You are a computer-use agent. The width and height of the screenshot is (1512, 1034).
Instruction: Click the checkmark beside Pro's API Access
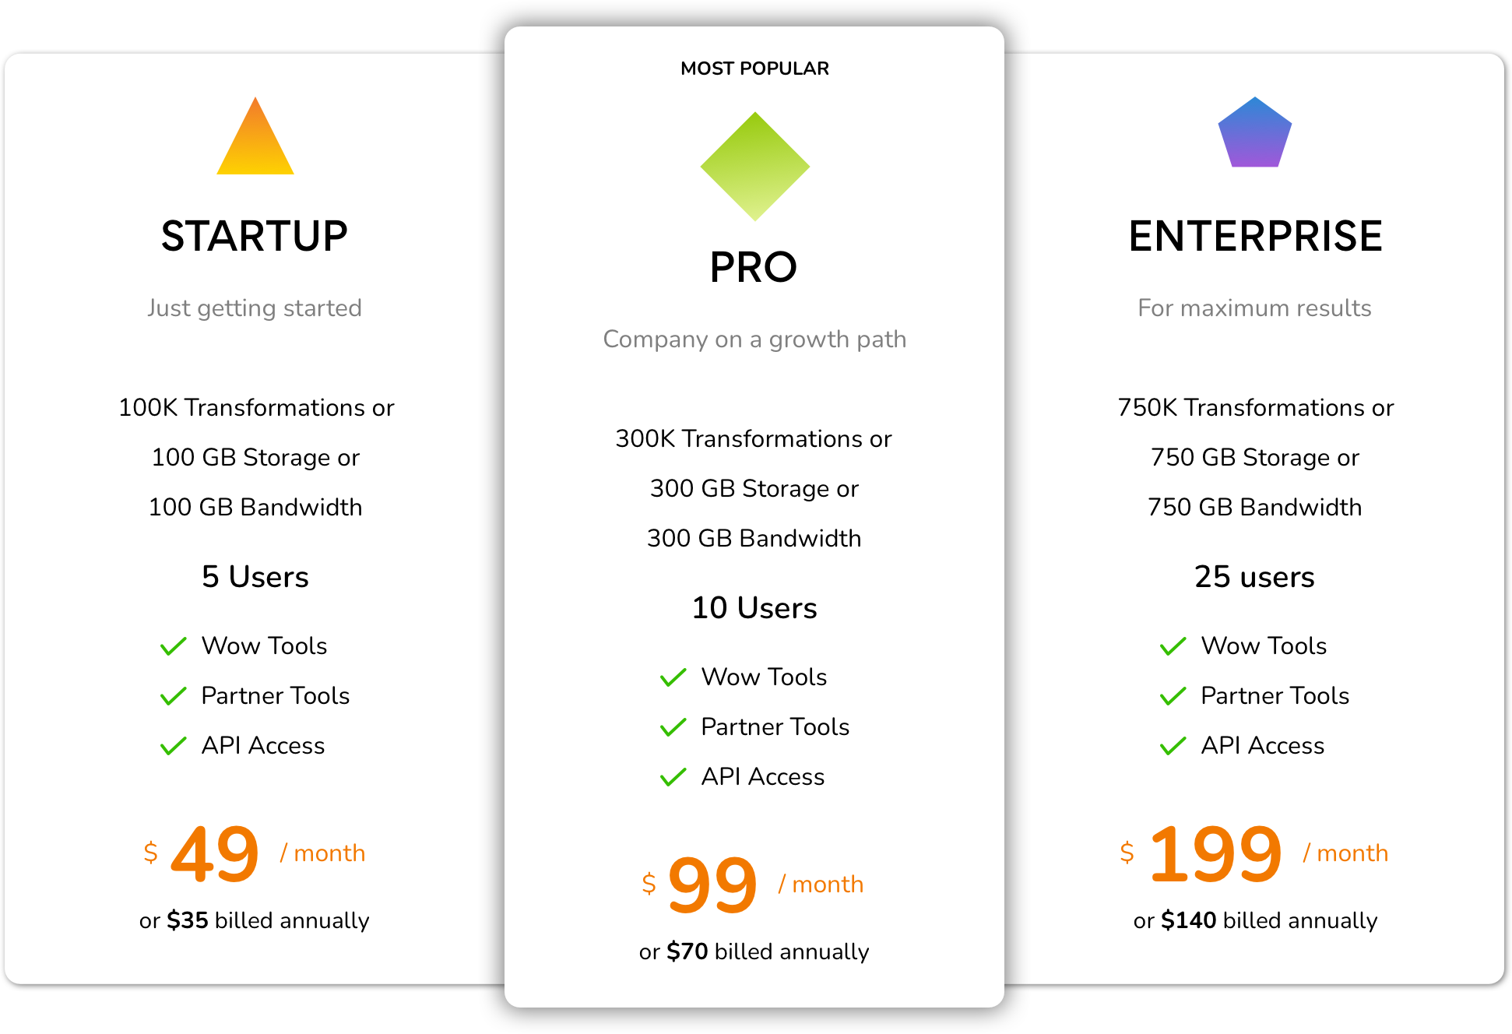pos(673,777)
